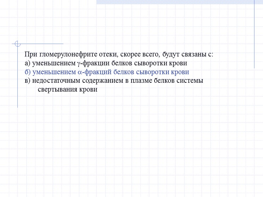Click below the last line of text
263x197 pixels.
click(99, 98)
